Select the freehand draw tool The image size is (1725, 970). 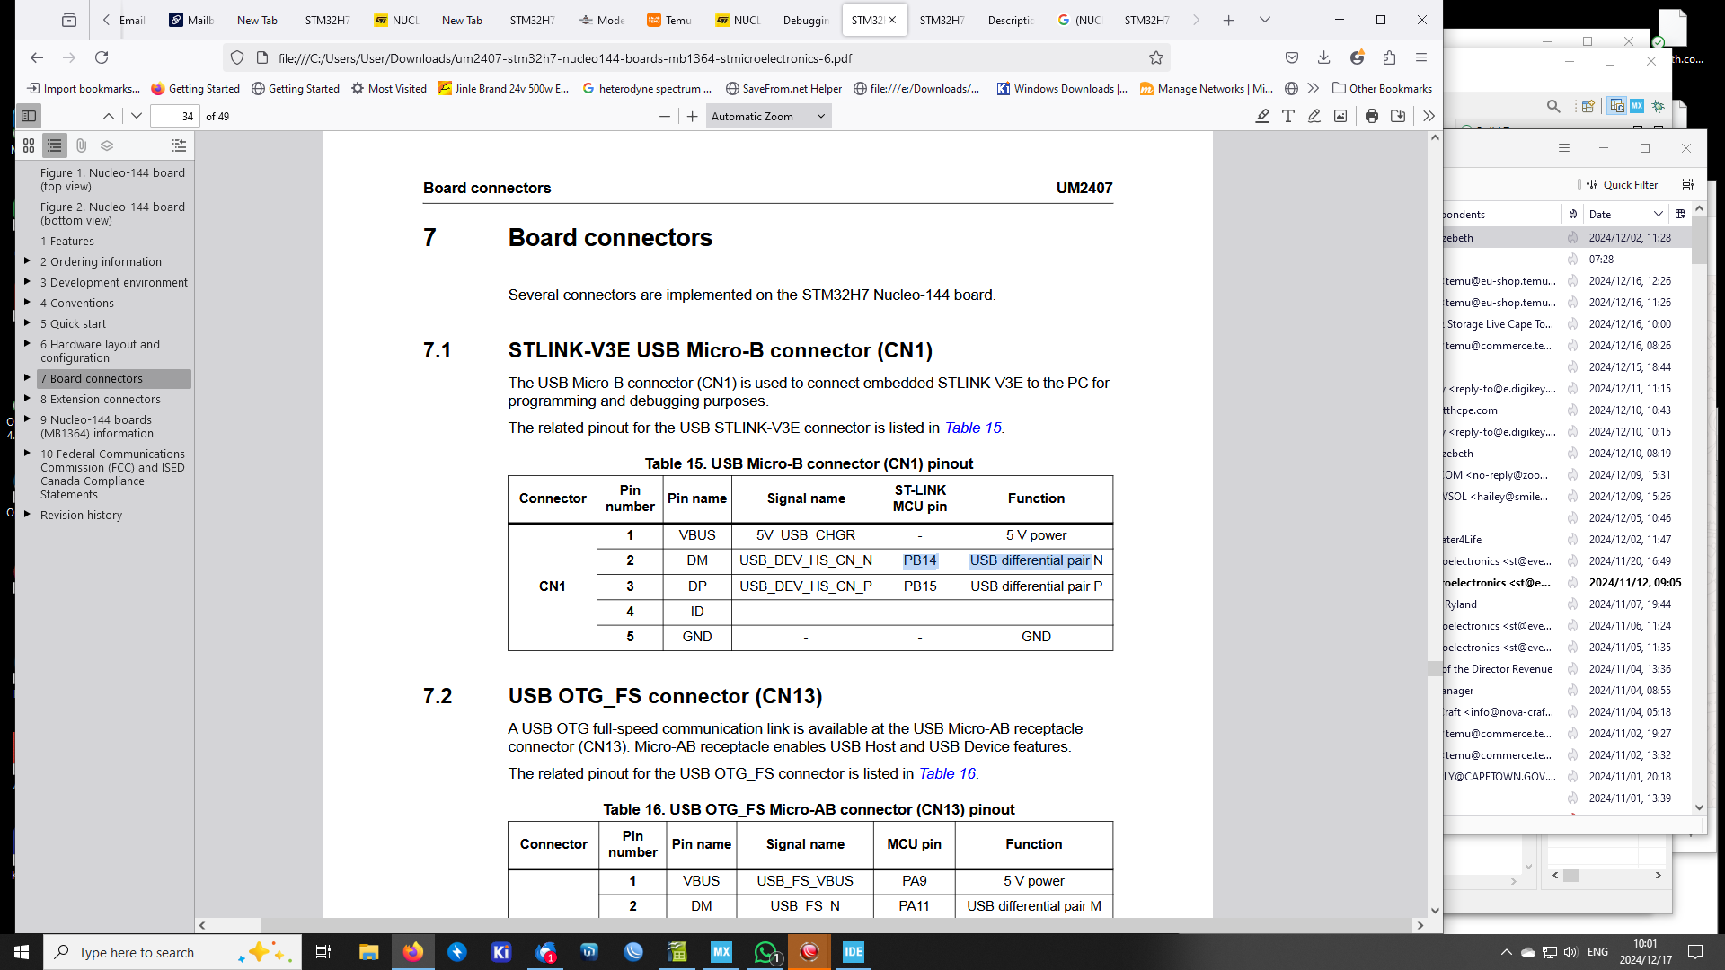1314,116
